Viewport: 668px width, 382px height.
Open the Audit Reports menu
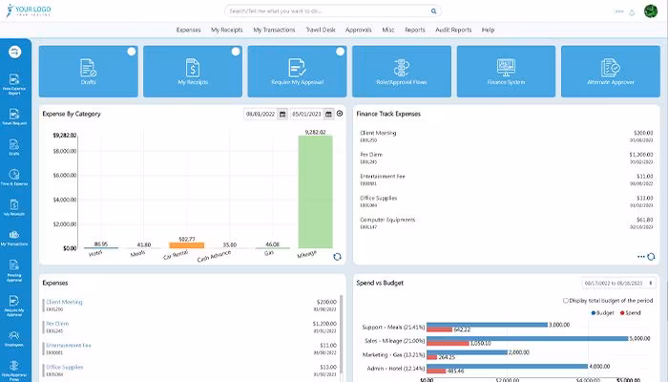click(453, 30)
